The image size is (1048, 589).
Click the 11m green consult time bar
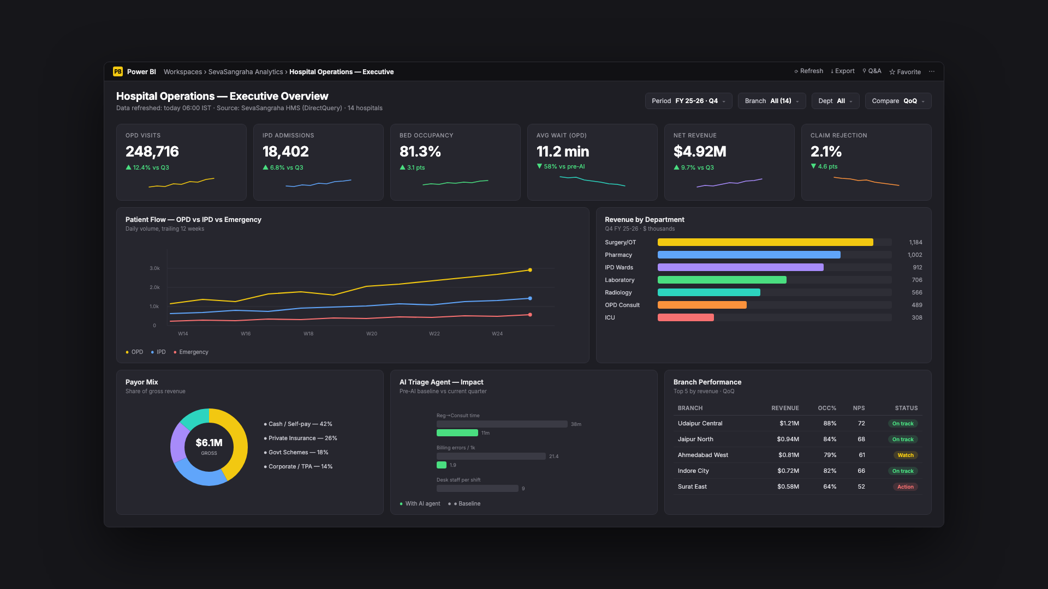click(457, 433)
